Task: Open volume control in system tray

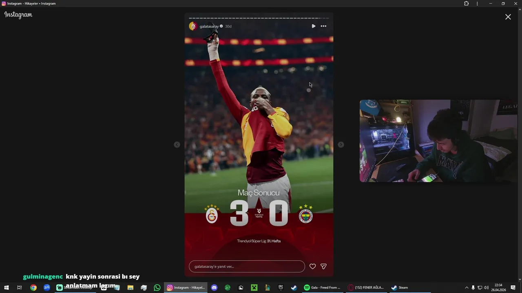Action: point(486,288)
